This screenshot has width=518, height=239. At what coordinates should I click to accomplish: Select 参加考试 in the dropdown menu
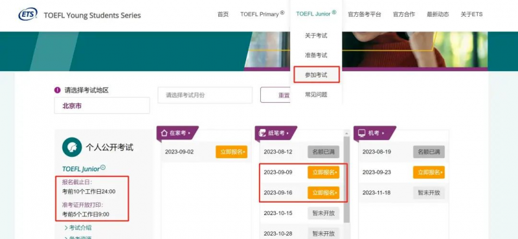click(316, 75)
